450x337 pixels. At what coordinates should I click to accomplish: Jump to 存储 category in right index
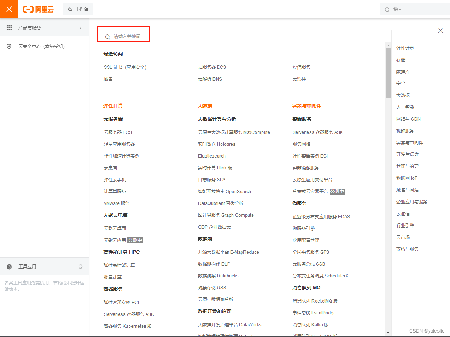[x=401, y=60]
